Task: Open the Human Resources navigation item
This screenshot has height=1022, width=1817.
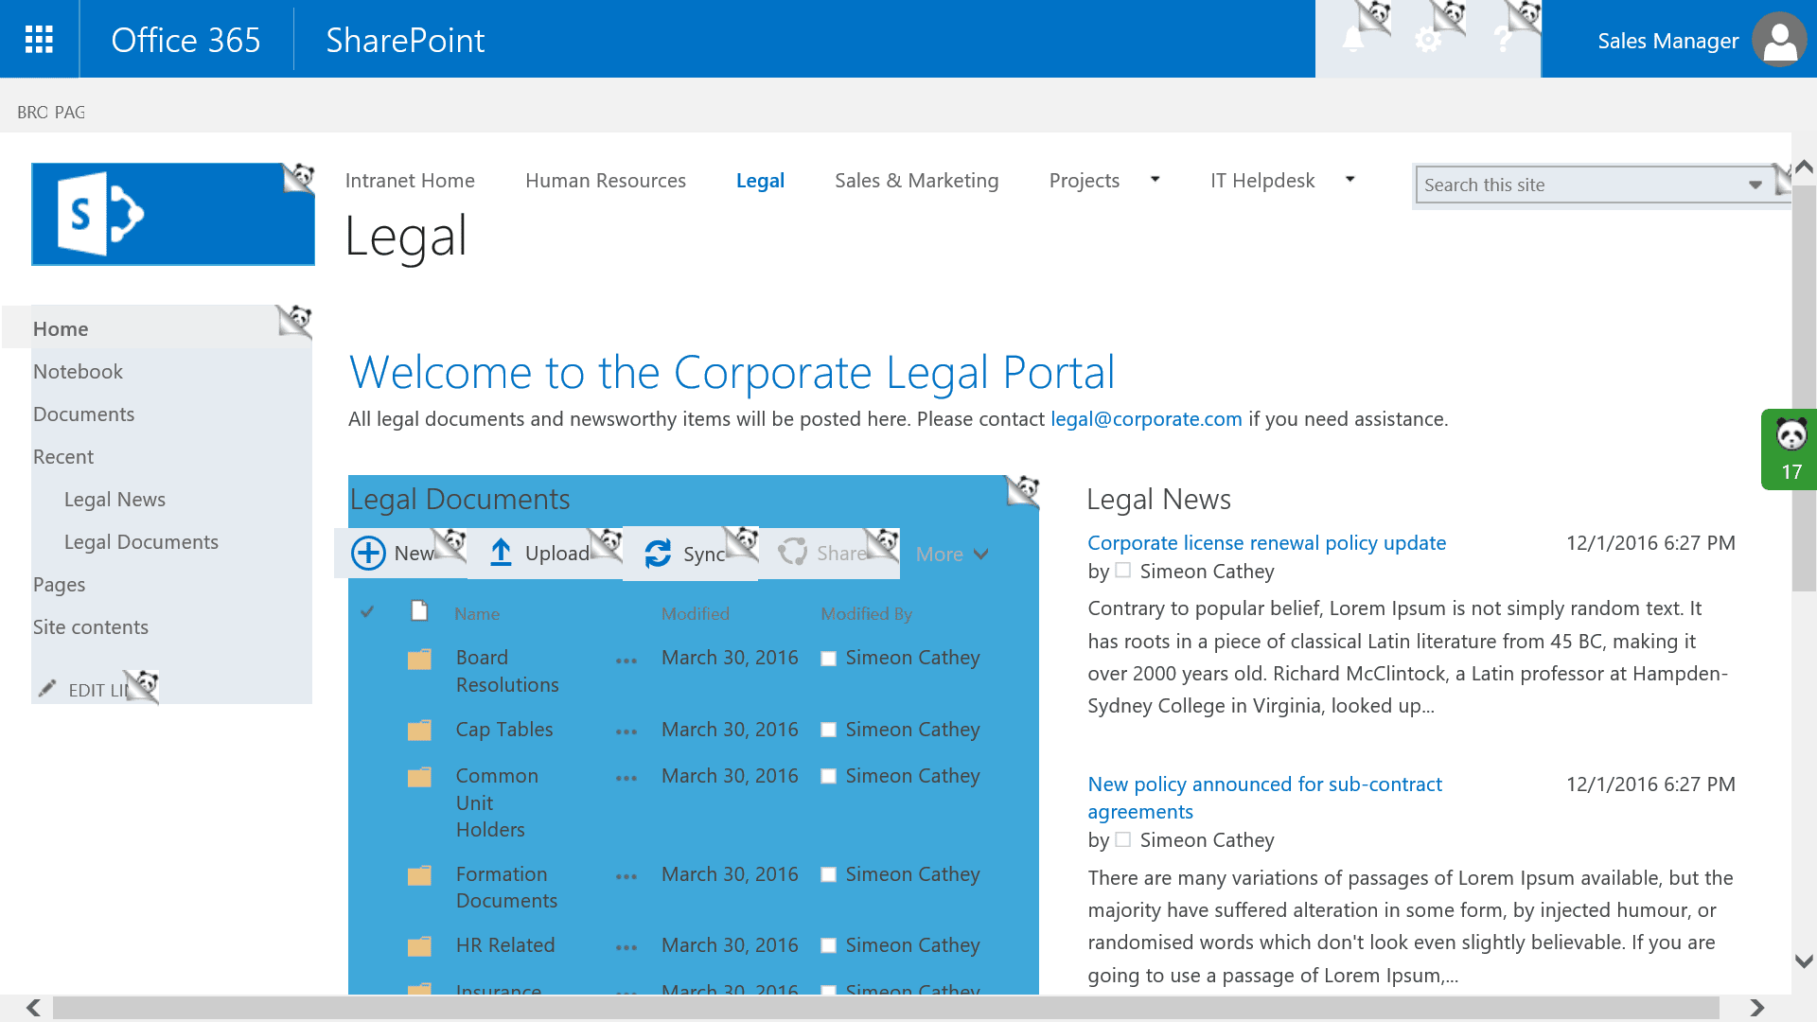Action: click(606, 181)
